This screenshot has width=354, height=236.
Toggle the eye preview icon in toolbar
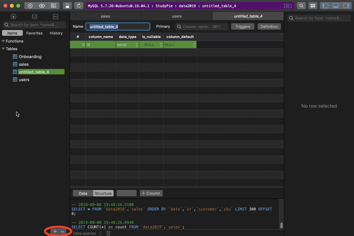(42, 6)
